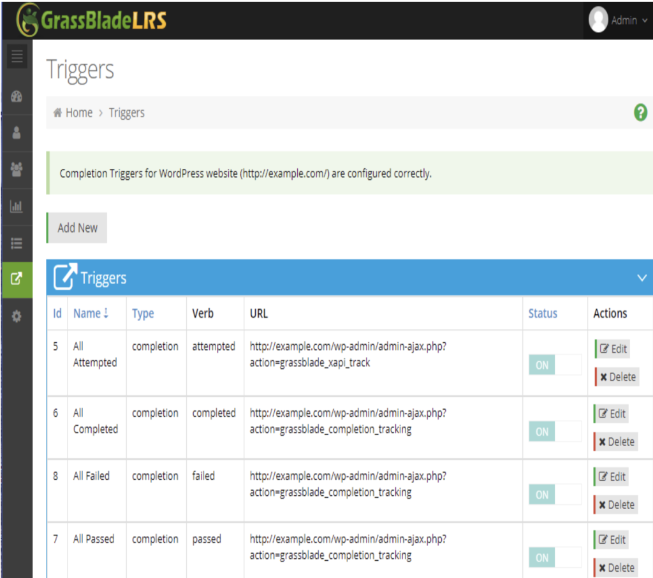
Task: Click the URL in All Completed row
Action: pos(348,421)
